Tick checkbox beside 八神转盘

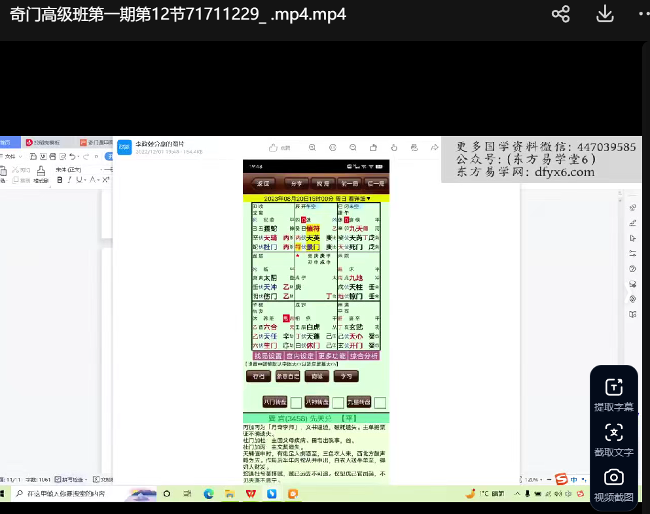338,403
